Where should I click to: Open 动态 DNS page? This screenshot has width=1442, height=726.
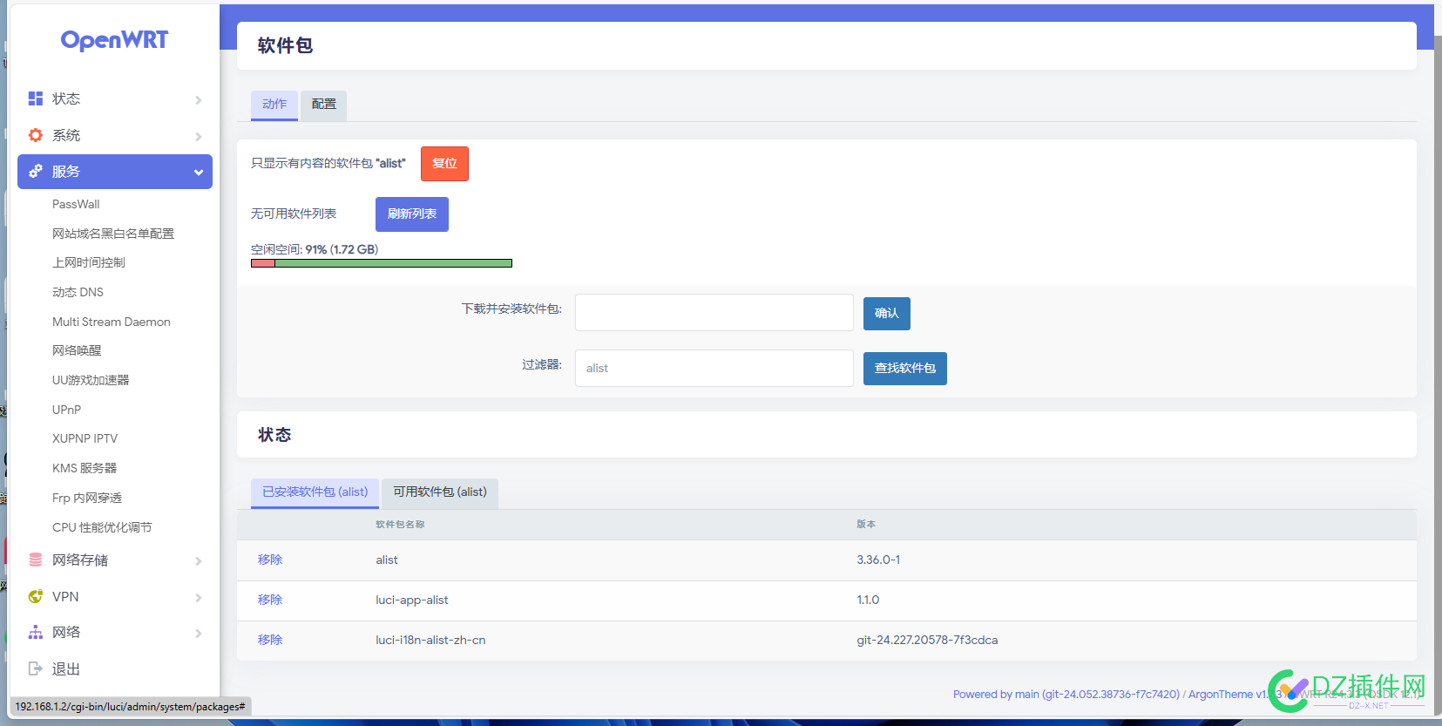(x=78, y=292)
